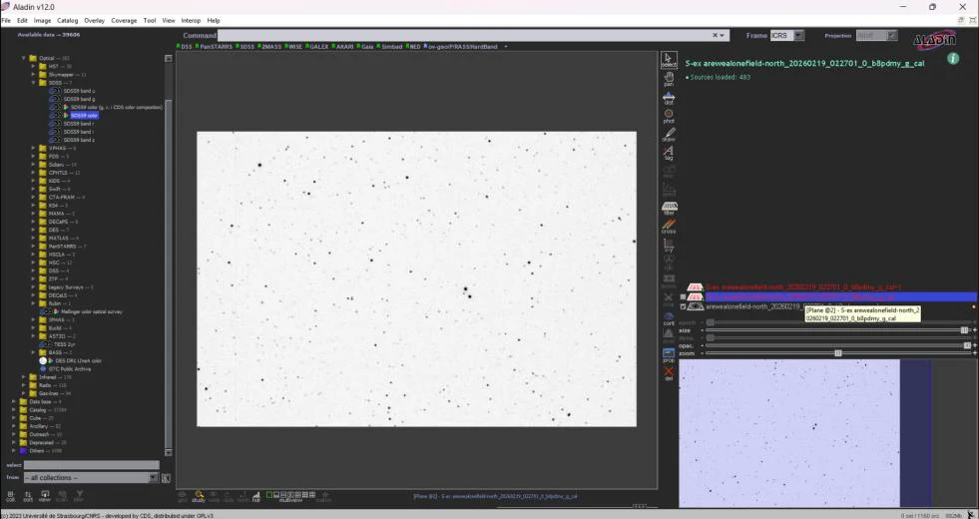Click the icon right of all collections
The width and height of the screenshot is (979, 519).
(166, 478)
